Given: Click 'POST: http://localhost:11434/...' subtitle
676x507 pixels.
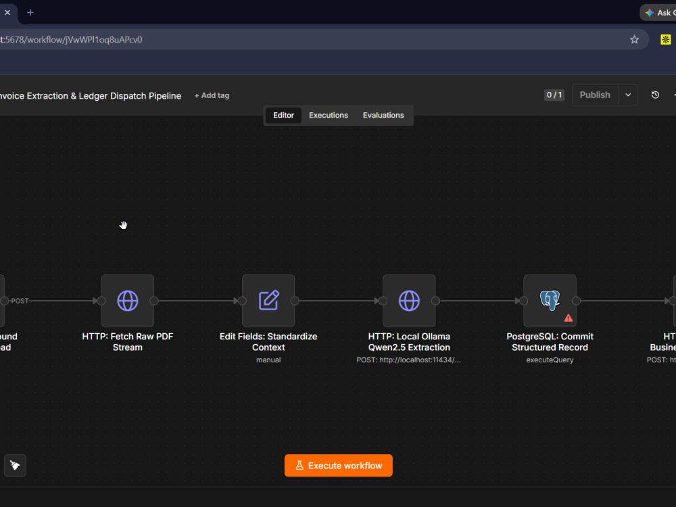Looking at the screenshot, I should tap(409, 360).
